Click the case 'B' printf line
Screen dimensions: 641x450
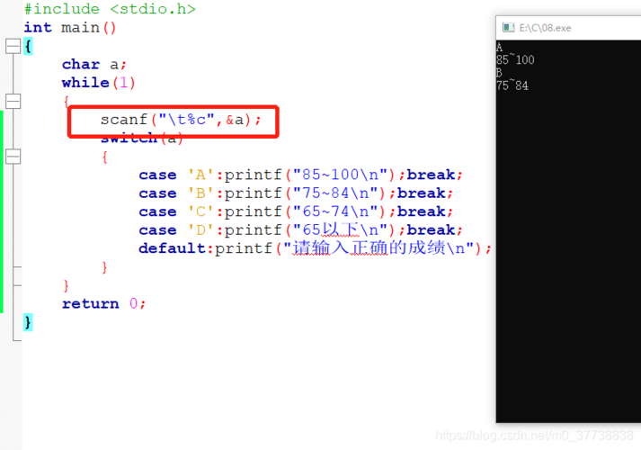(296, 193)
